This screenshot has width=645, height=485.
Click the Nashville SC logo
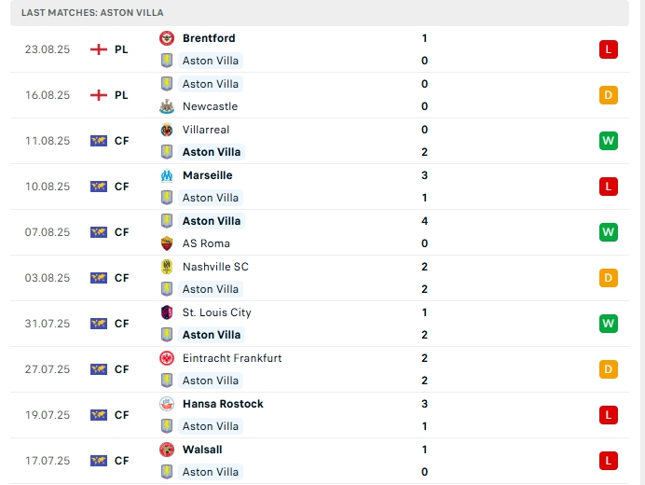167,267
